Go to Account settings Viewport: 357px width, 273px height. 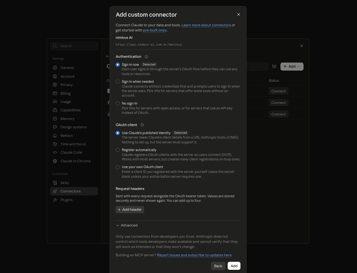click(74, 76)
